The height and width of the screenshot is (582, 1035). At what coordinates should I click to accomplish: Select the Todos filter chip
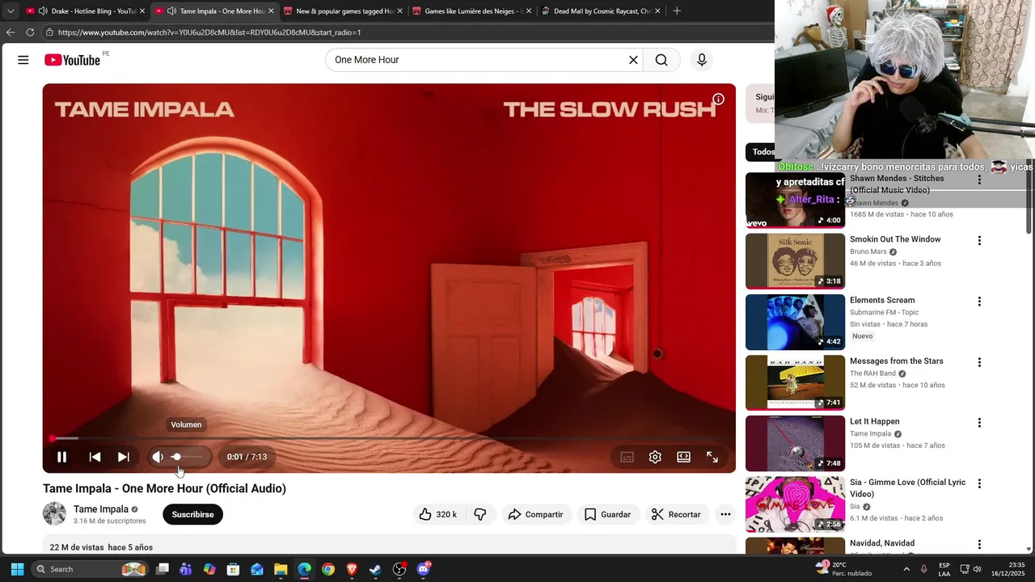tap(761, 152)
